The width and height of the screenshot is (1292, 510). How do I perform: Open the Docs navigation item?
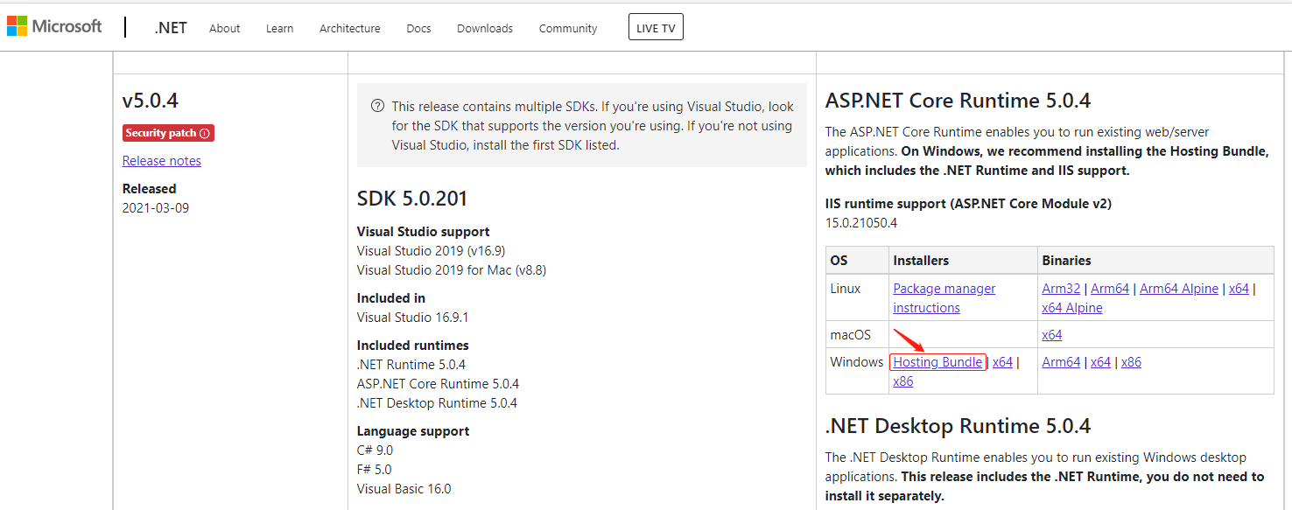pos(418,28)
